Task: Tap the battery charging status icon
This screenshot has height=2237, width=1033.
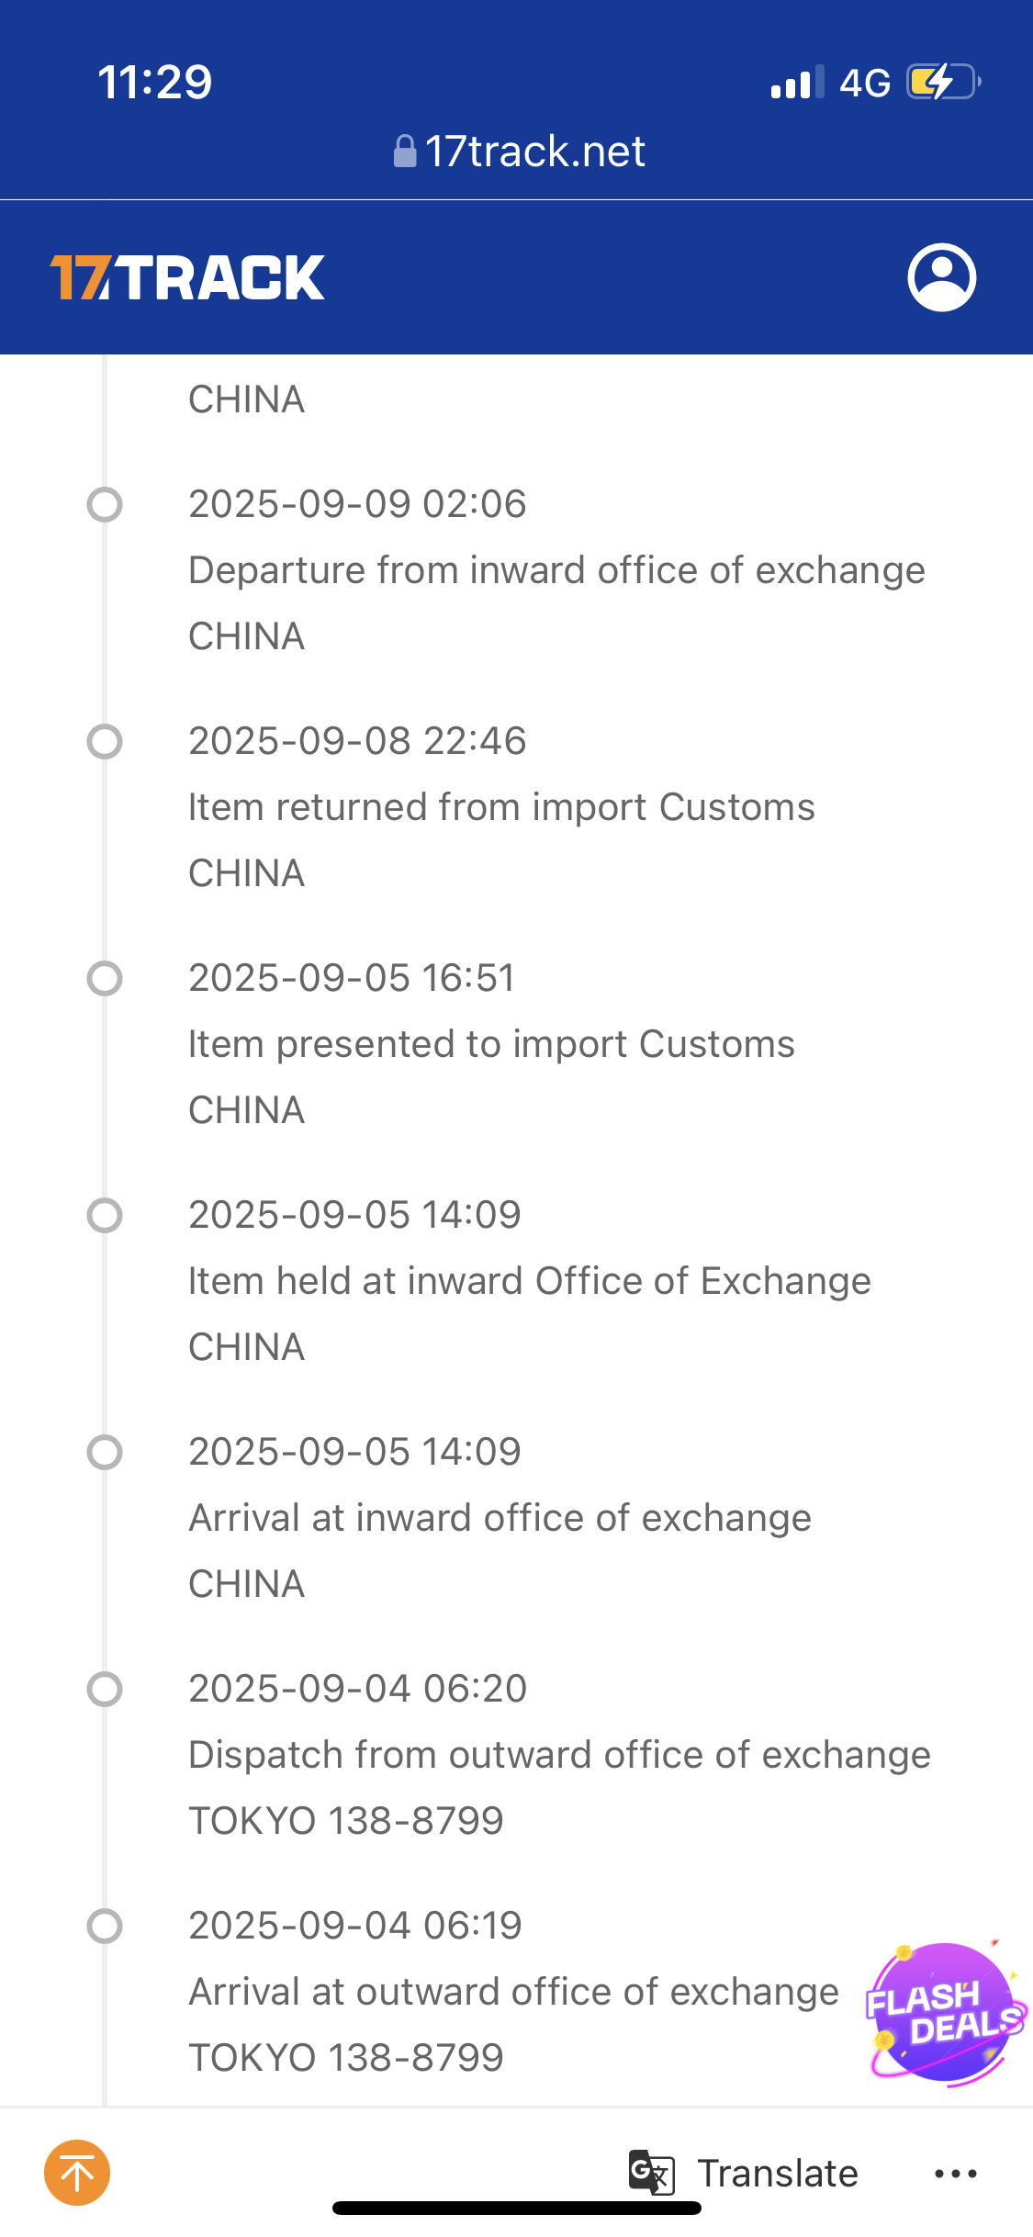Action: click(943, 82)
